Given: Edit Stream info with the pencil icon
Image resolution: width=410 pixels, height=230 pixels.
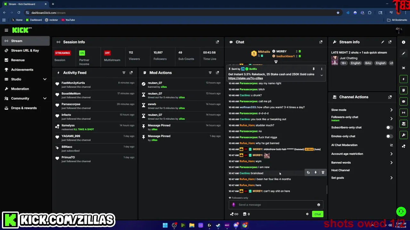Looking at the screenshot, I should pyautogui.click(x=382, y=42).
